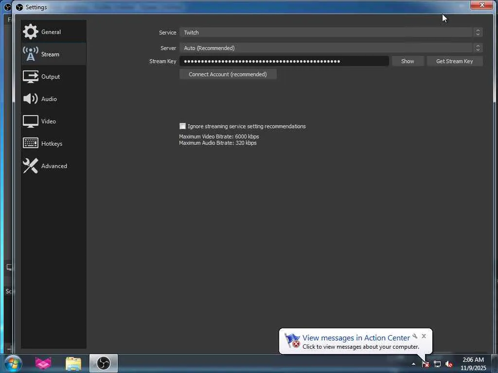
Task: Open Advanced wrench-and-screwdriver icon
Action: pyautogui.click(x=31, y=166)
